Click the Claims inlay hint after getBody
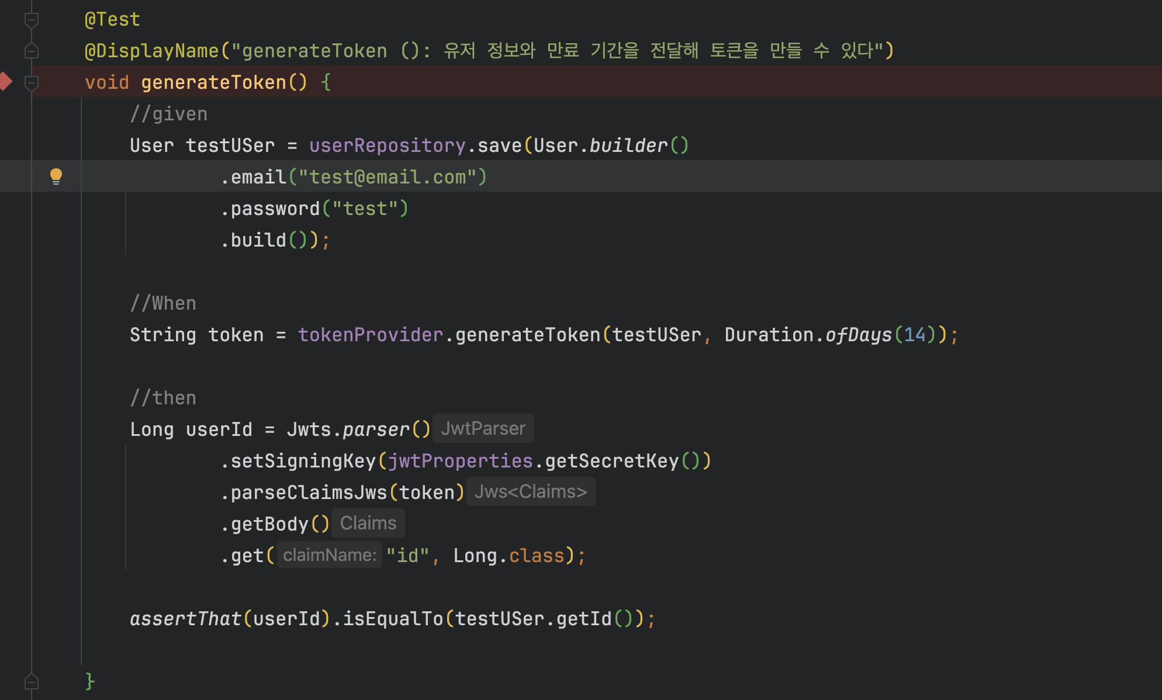The height and width of the screenshot is (700, 1162). click(368, 524)
